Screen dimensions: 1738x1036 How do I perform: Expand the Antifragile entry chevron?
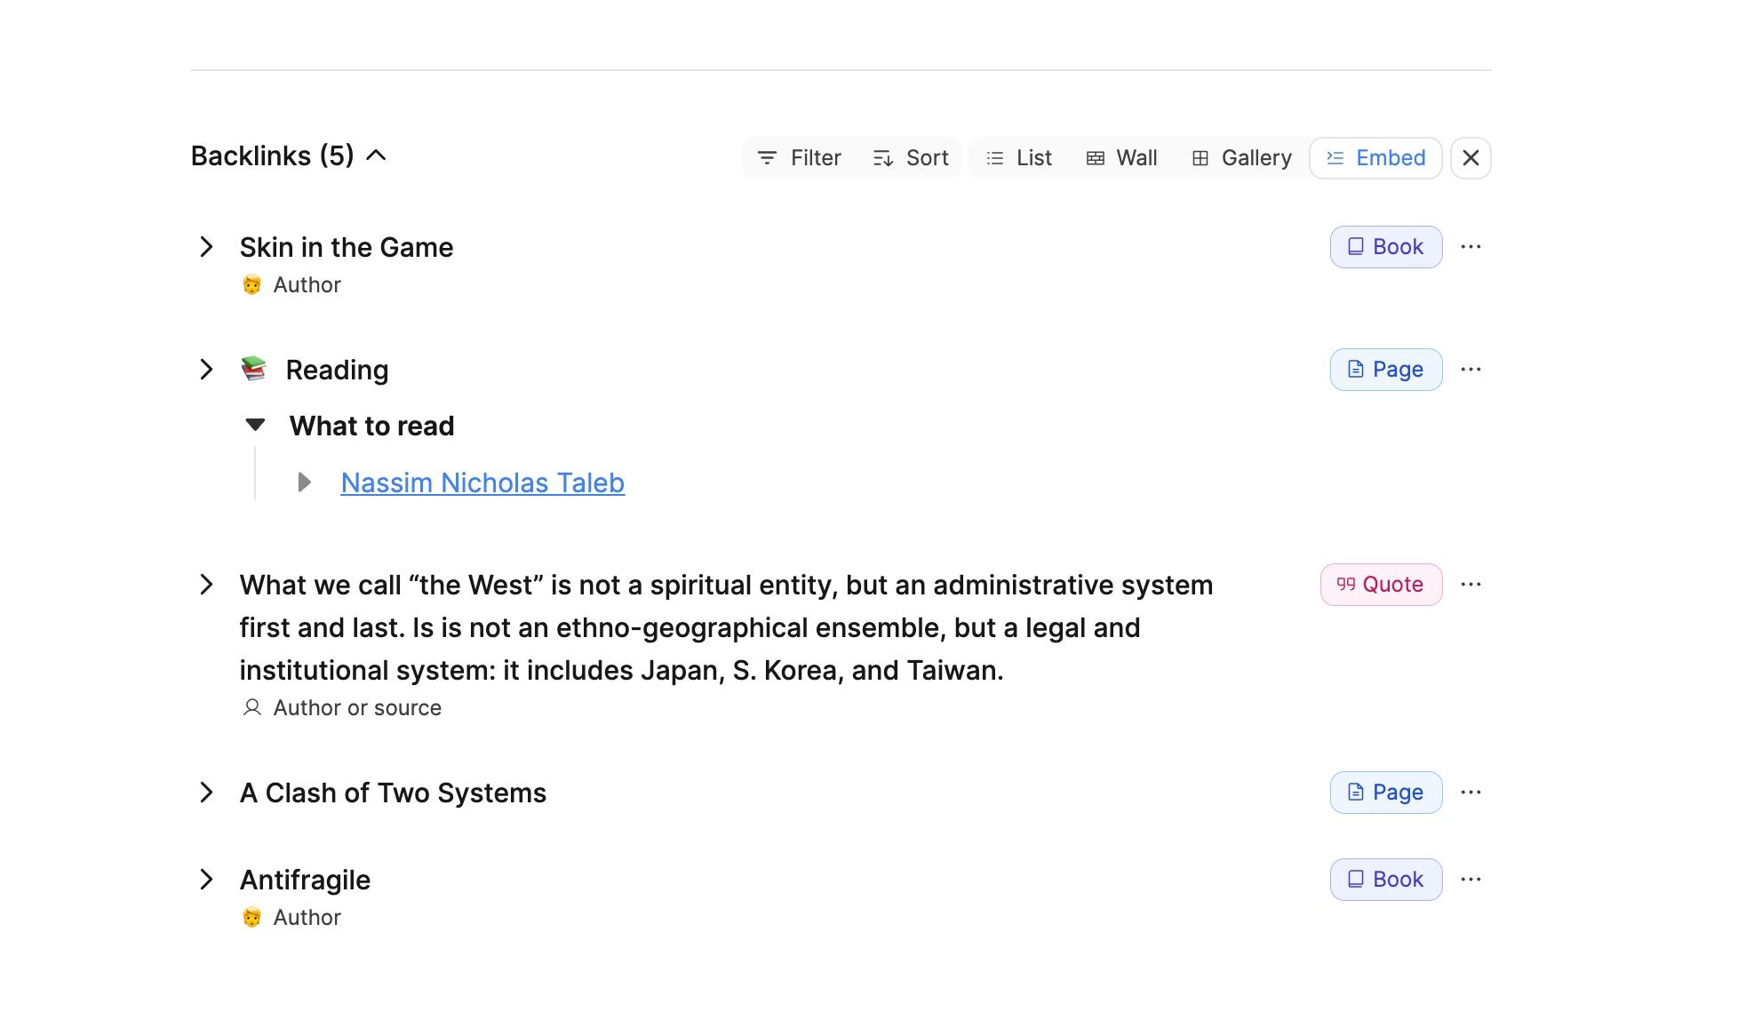[x=206, y=880]
